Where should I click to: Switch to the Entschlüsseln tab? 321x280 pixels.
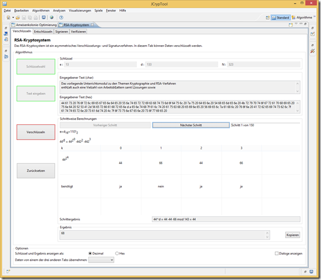[43, 32]
